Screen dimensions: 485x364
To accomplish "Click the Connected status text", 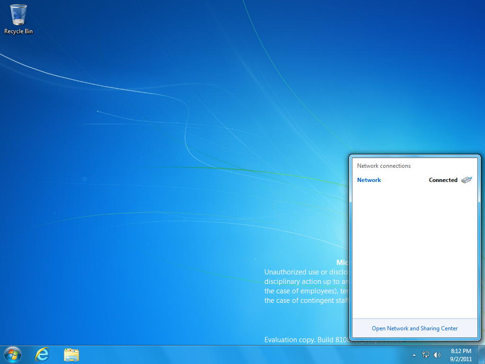I will [443, 180].
